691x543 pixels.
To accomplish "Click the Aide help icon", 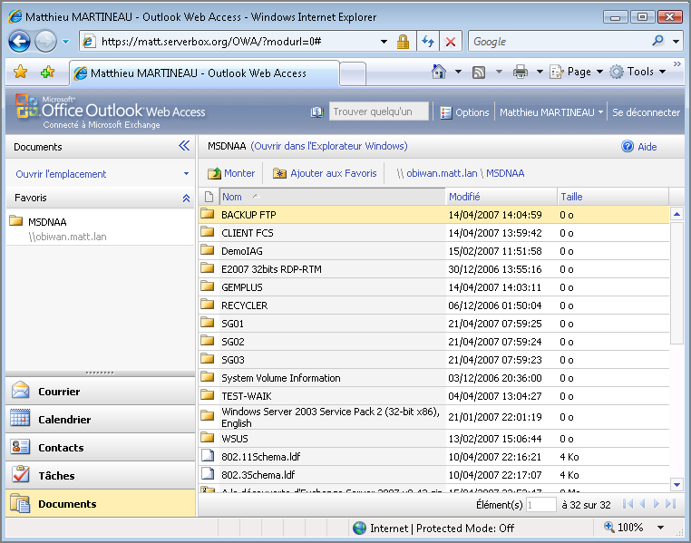I will 628,146.
